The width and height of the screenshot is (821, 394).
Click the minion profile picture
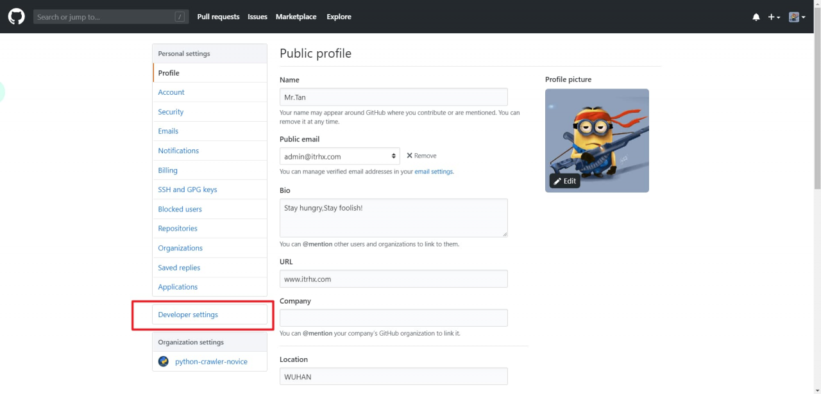(x=597, y=135)
